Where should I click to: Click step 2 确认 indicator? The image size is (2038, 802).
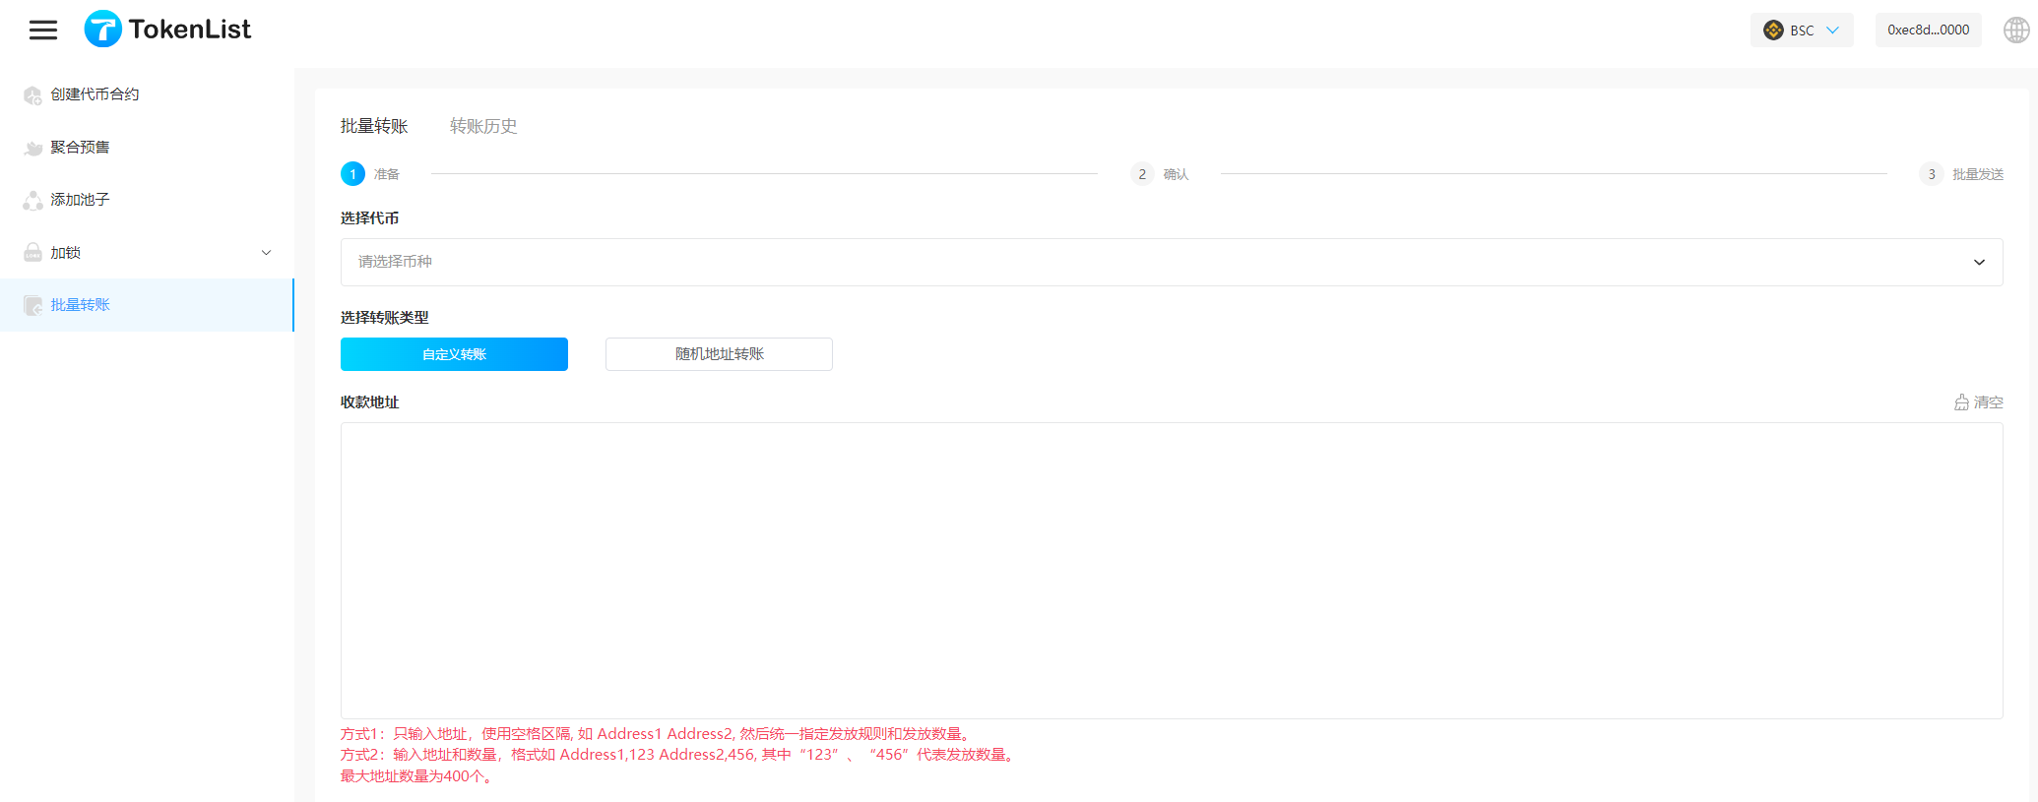[1160, 174]
